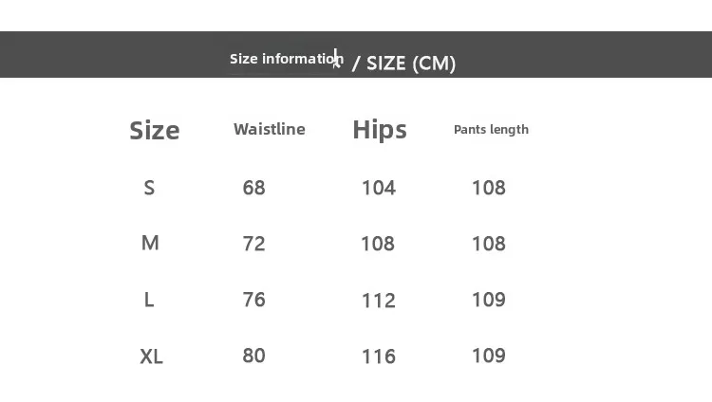The height and width of the screenshot is (402, 712).
Task: Select waistline value 72 for size M
Action: (x=254, y=244)
